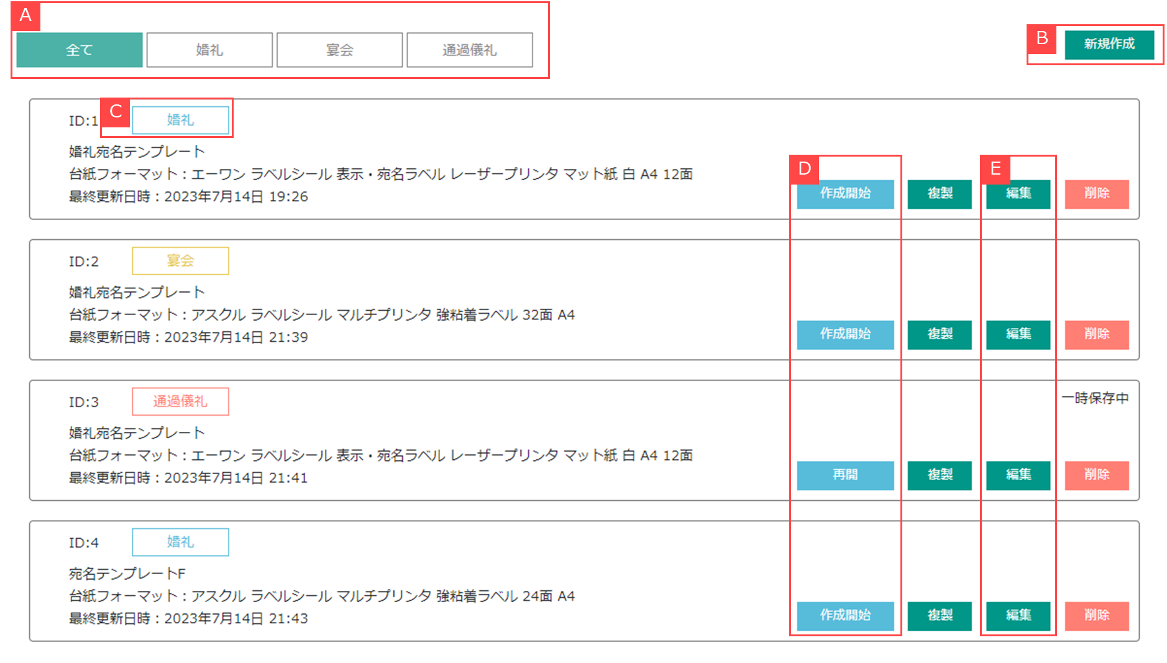
Task: Resume template ID:3 with 再開
Action: (845, 475)
